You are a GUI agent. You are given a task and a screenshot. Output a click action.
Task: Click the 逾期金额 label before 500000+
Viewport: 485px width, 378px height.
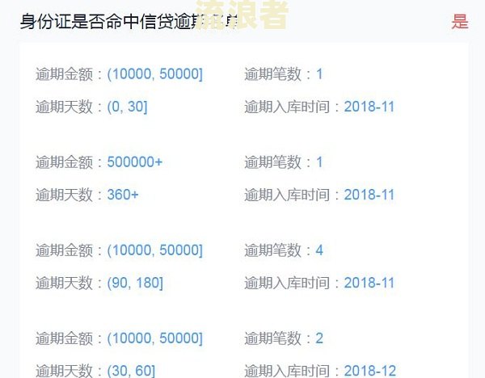[x=64, y=162]
